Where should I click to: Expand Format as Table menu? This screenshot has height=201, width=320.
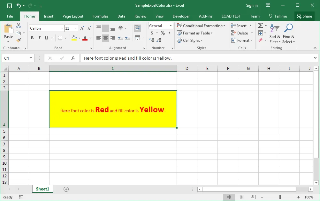[x=195, y=33]
